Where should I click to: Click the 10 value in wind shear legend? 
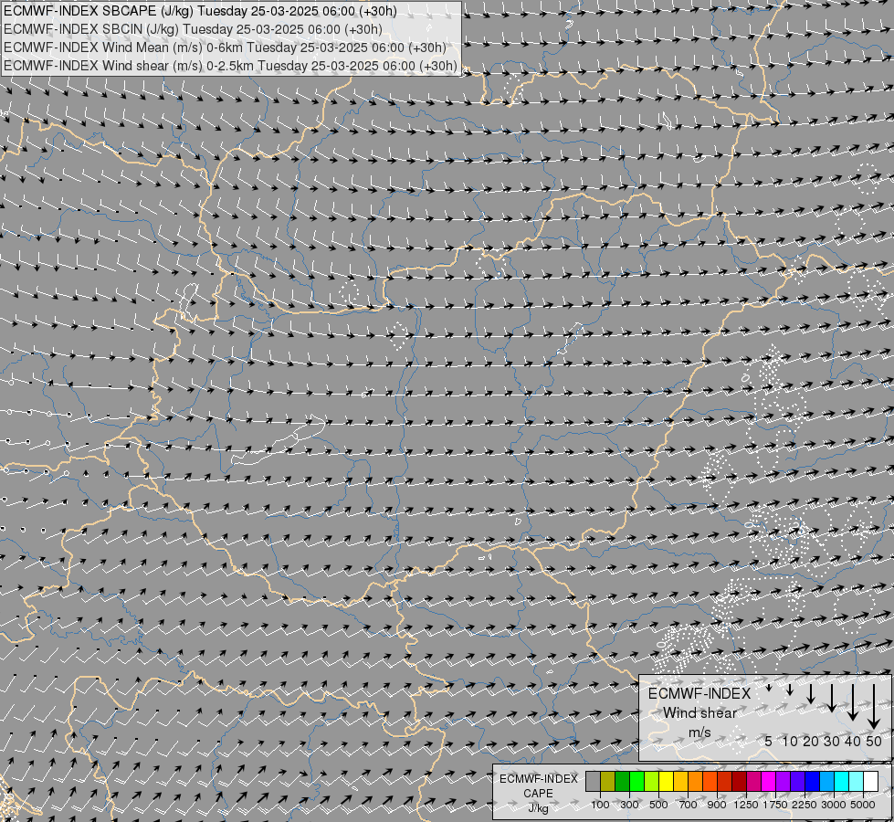(790, 741)
